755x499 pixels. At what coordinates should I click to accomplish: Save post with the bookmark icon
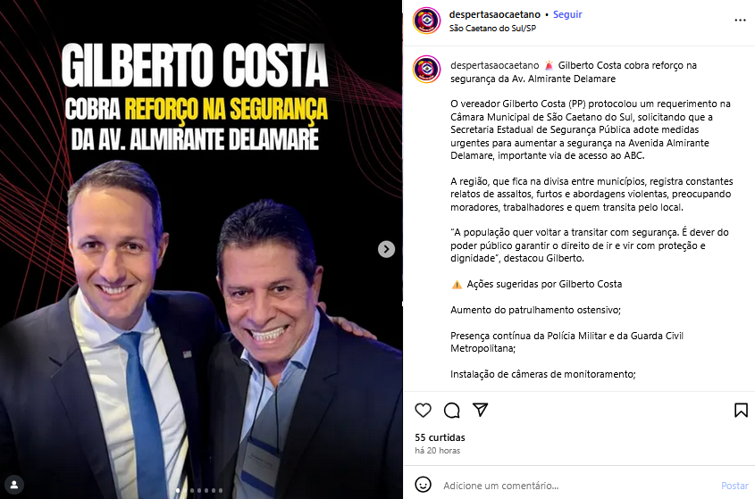click(741, 410)
